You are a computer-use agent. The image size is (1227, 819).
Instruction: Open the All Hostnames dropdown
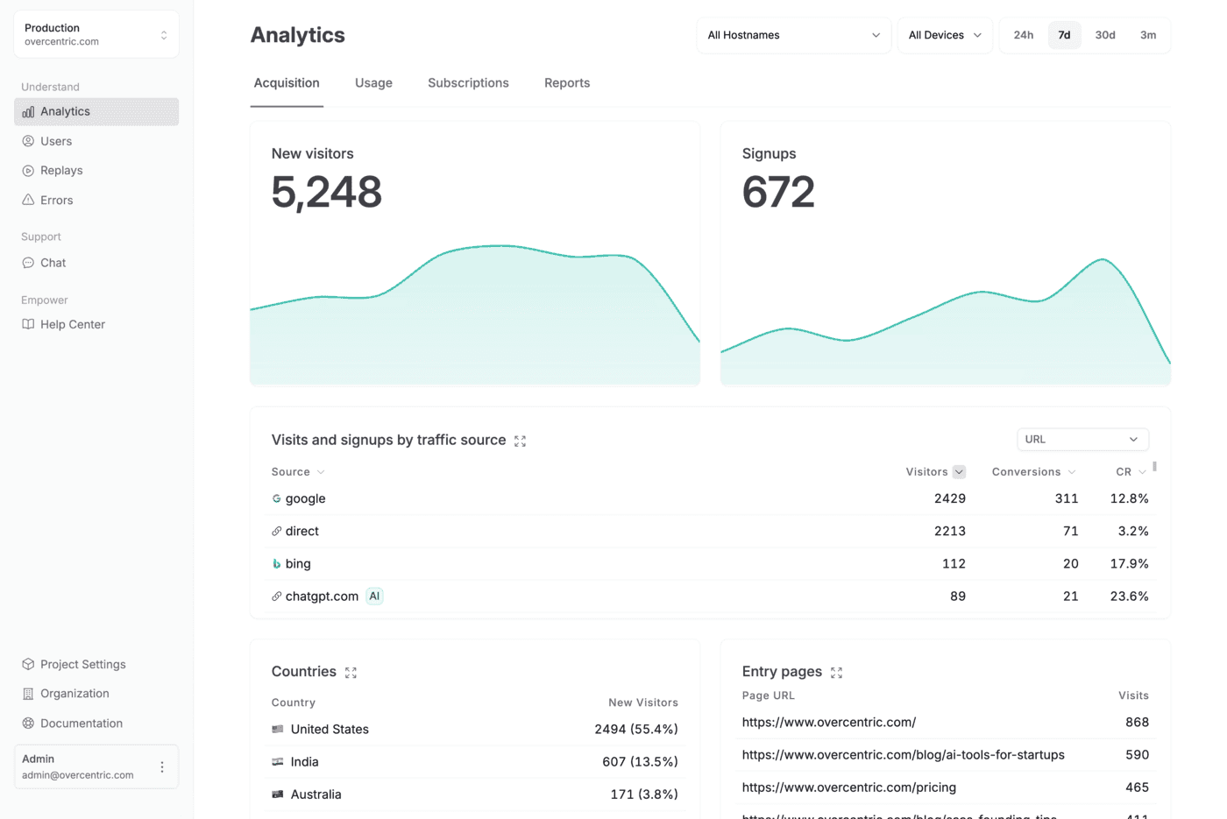click(792, 35)
